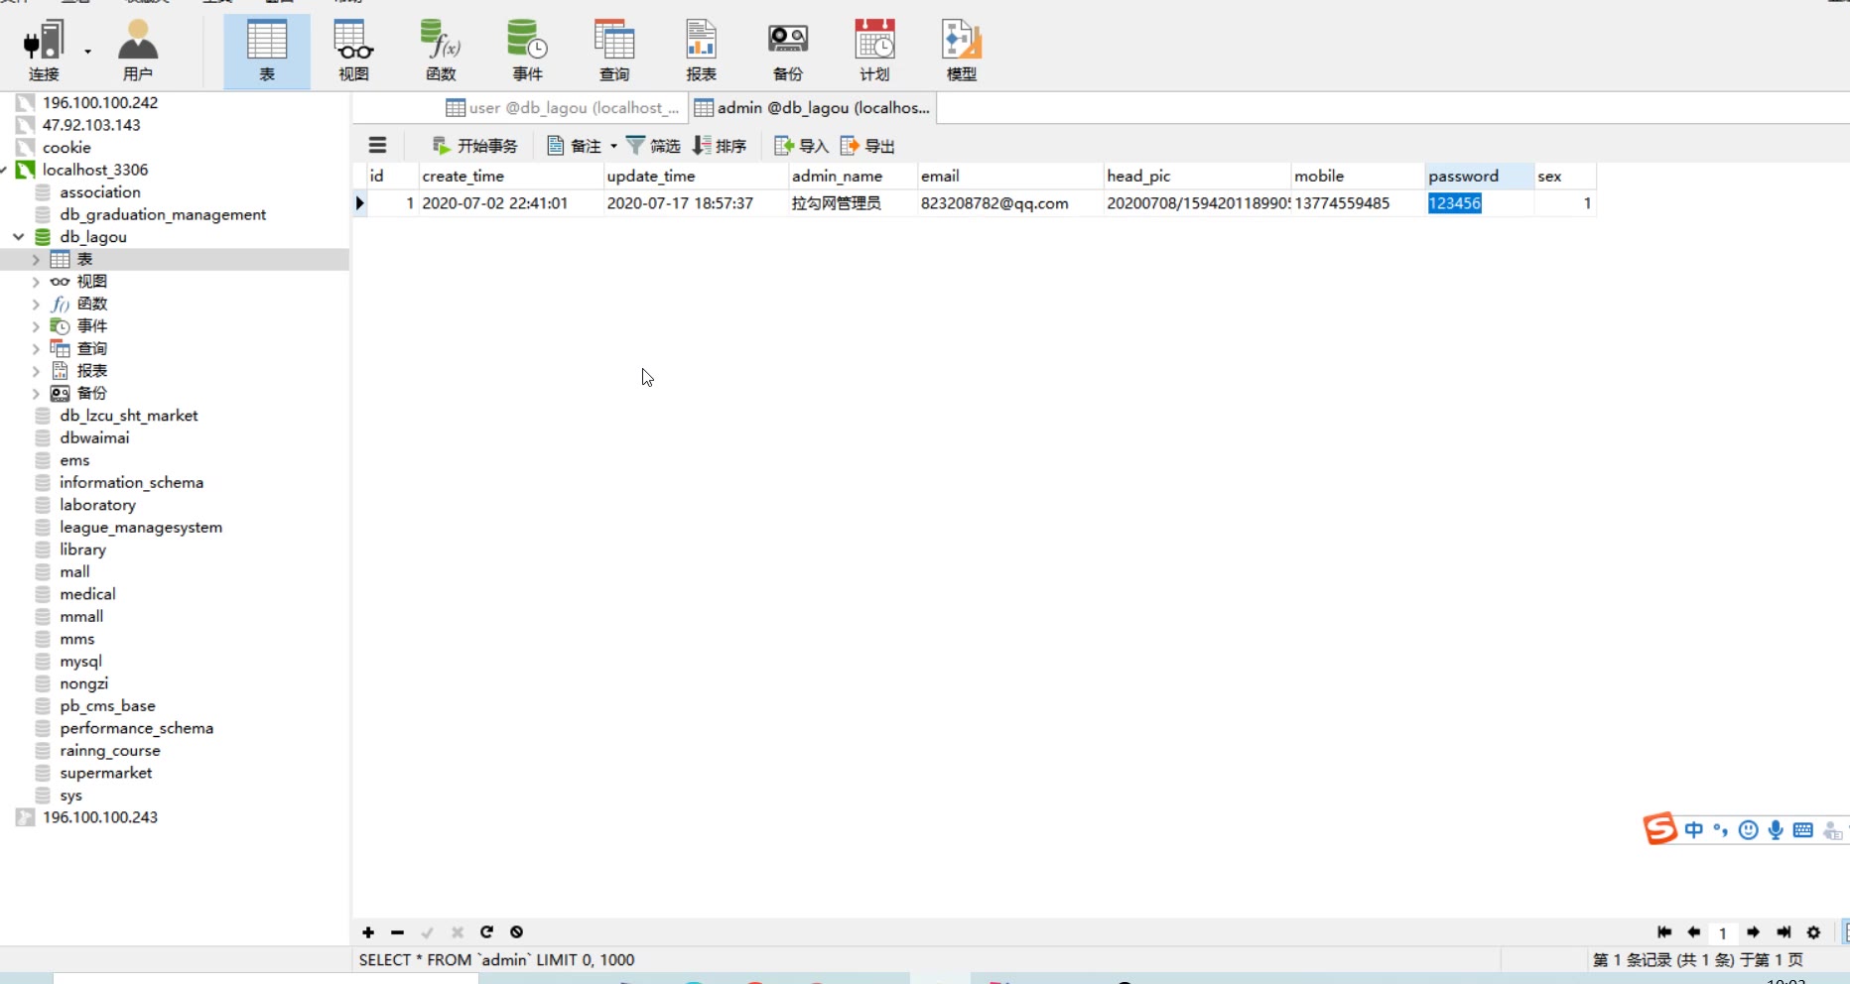Select the cell 823208782@qq.com
Screen dimensions: 1850x984
(x=1010, y=203)
